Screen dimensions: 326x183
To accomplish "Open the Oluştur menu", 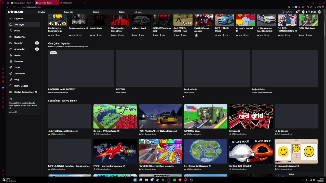I will 96,12.
